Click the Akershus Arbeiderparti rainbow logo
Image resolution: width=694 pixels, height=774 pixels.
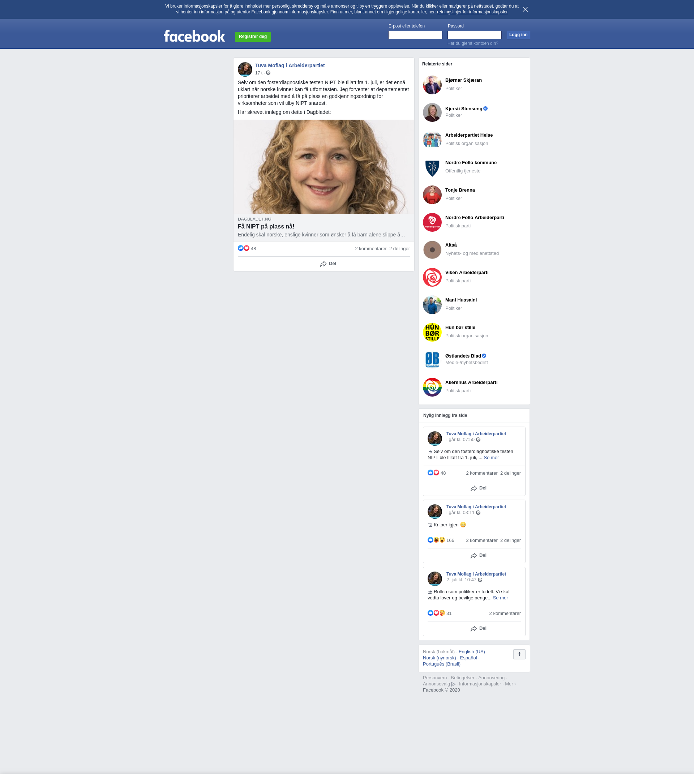point(432,387)
